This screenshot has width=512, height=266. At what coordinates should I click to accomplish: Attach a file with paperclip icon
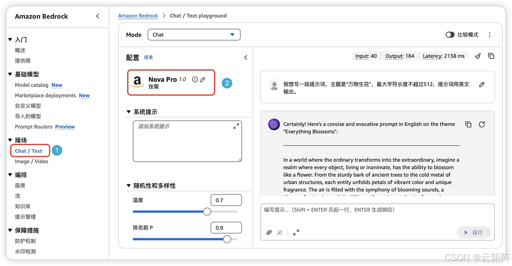[x=269, y=232]
